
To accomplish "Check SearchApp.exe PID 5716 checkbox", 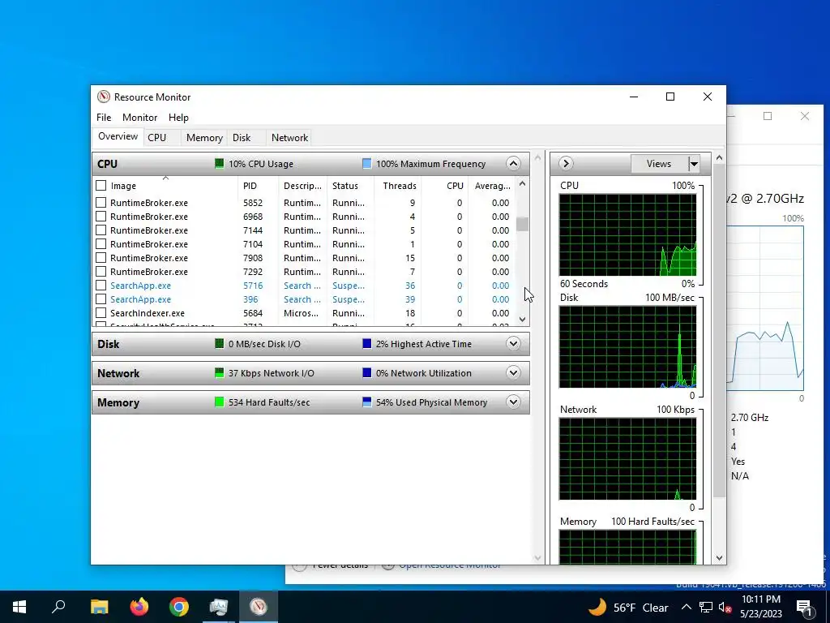I will (x=101, y=285).
